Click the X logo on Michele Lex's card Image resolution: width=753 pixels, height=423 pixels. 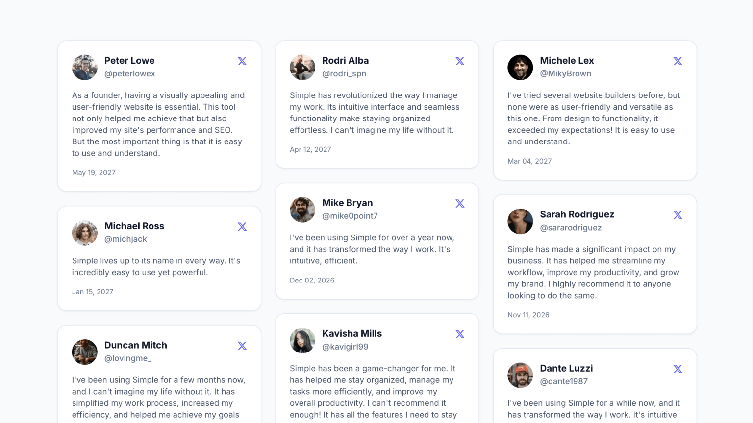[x=678, y=61]
